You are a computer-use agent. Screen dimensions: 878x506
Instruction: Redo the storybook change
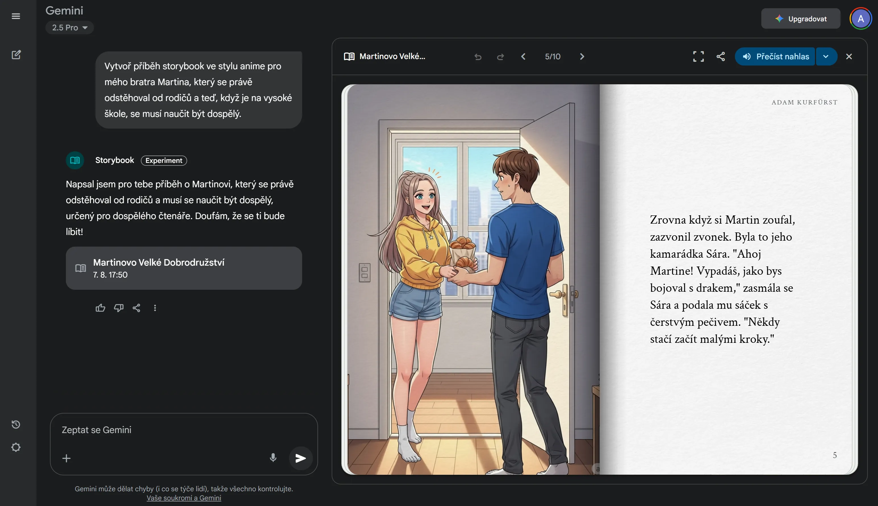[x=500, y=56]
